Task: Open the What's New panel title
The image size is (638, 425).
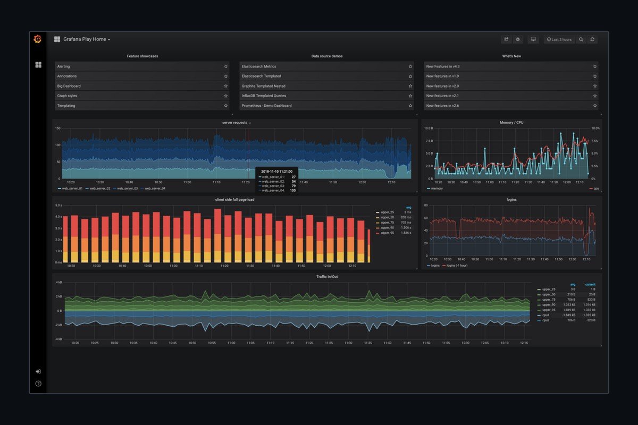Action: point(511,56)
